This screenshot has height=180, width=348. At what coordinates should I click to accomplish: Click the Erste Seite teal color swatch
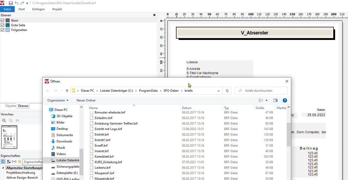pyautogui.click(x=8, y=25)
